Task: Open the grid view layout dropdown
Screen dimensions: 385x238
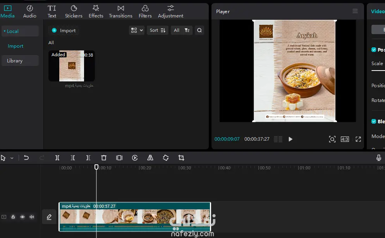Action: 137,30
